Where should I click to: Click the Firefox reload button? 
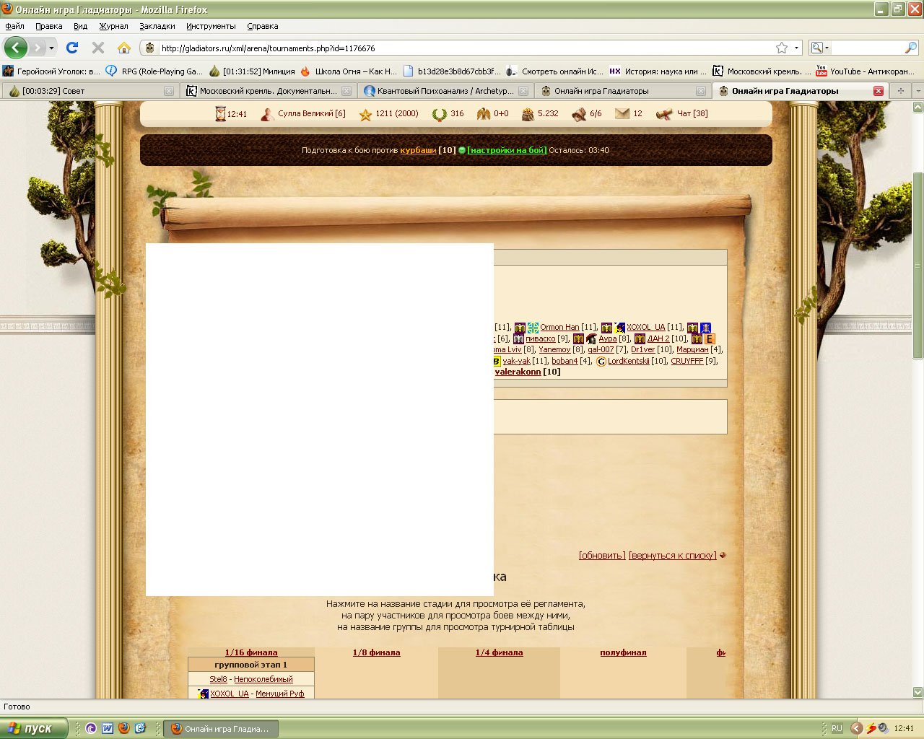pos(72,48)
